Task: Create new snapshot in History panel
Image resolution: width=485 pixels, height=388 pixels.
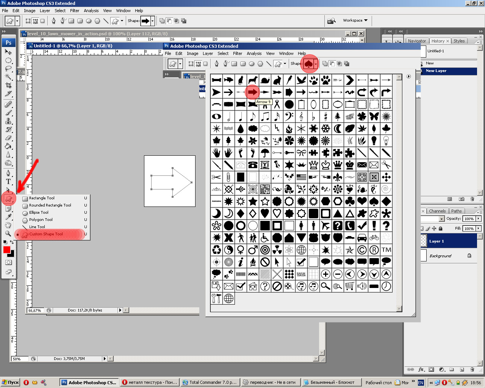Action: (462, 199)
